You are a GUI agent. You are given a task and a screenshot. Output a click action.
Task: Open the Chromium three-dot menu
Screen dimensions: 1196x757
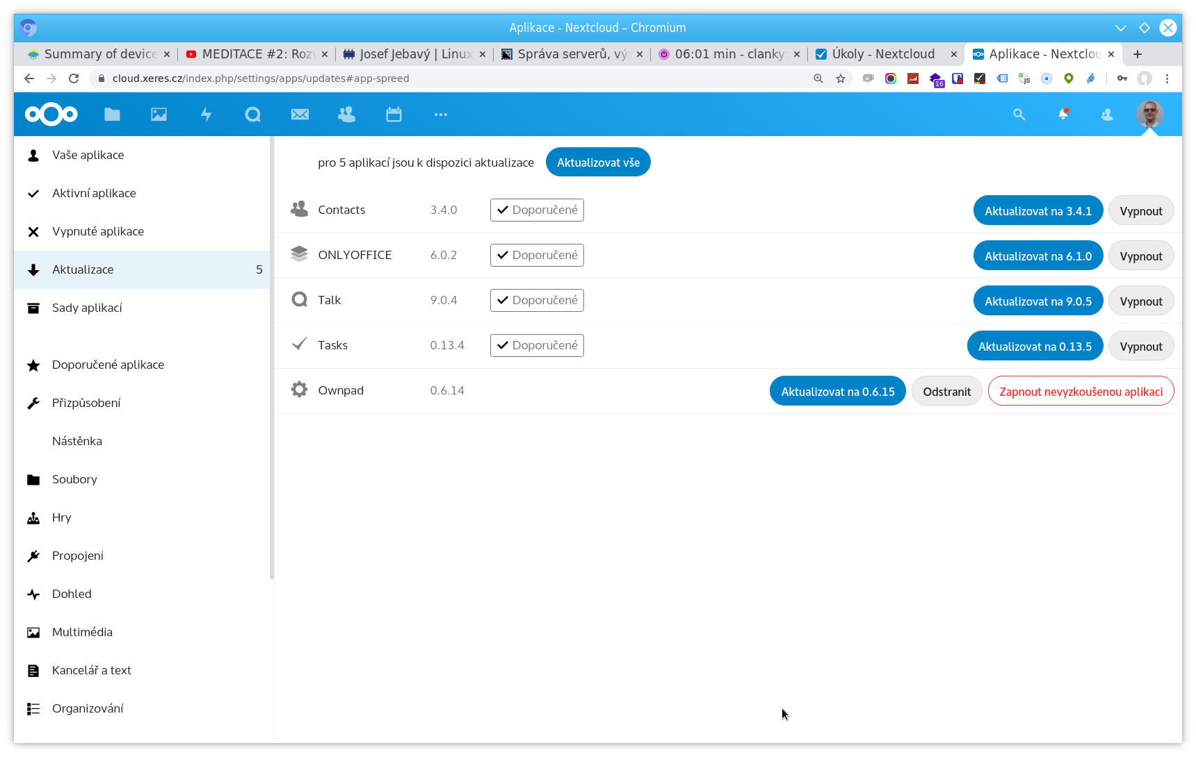pos(1167,78)
